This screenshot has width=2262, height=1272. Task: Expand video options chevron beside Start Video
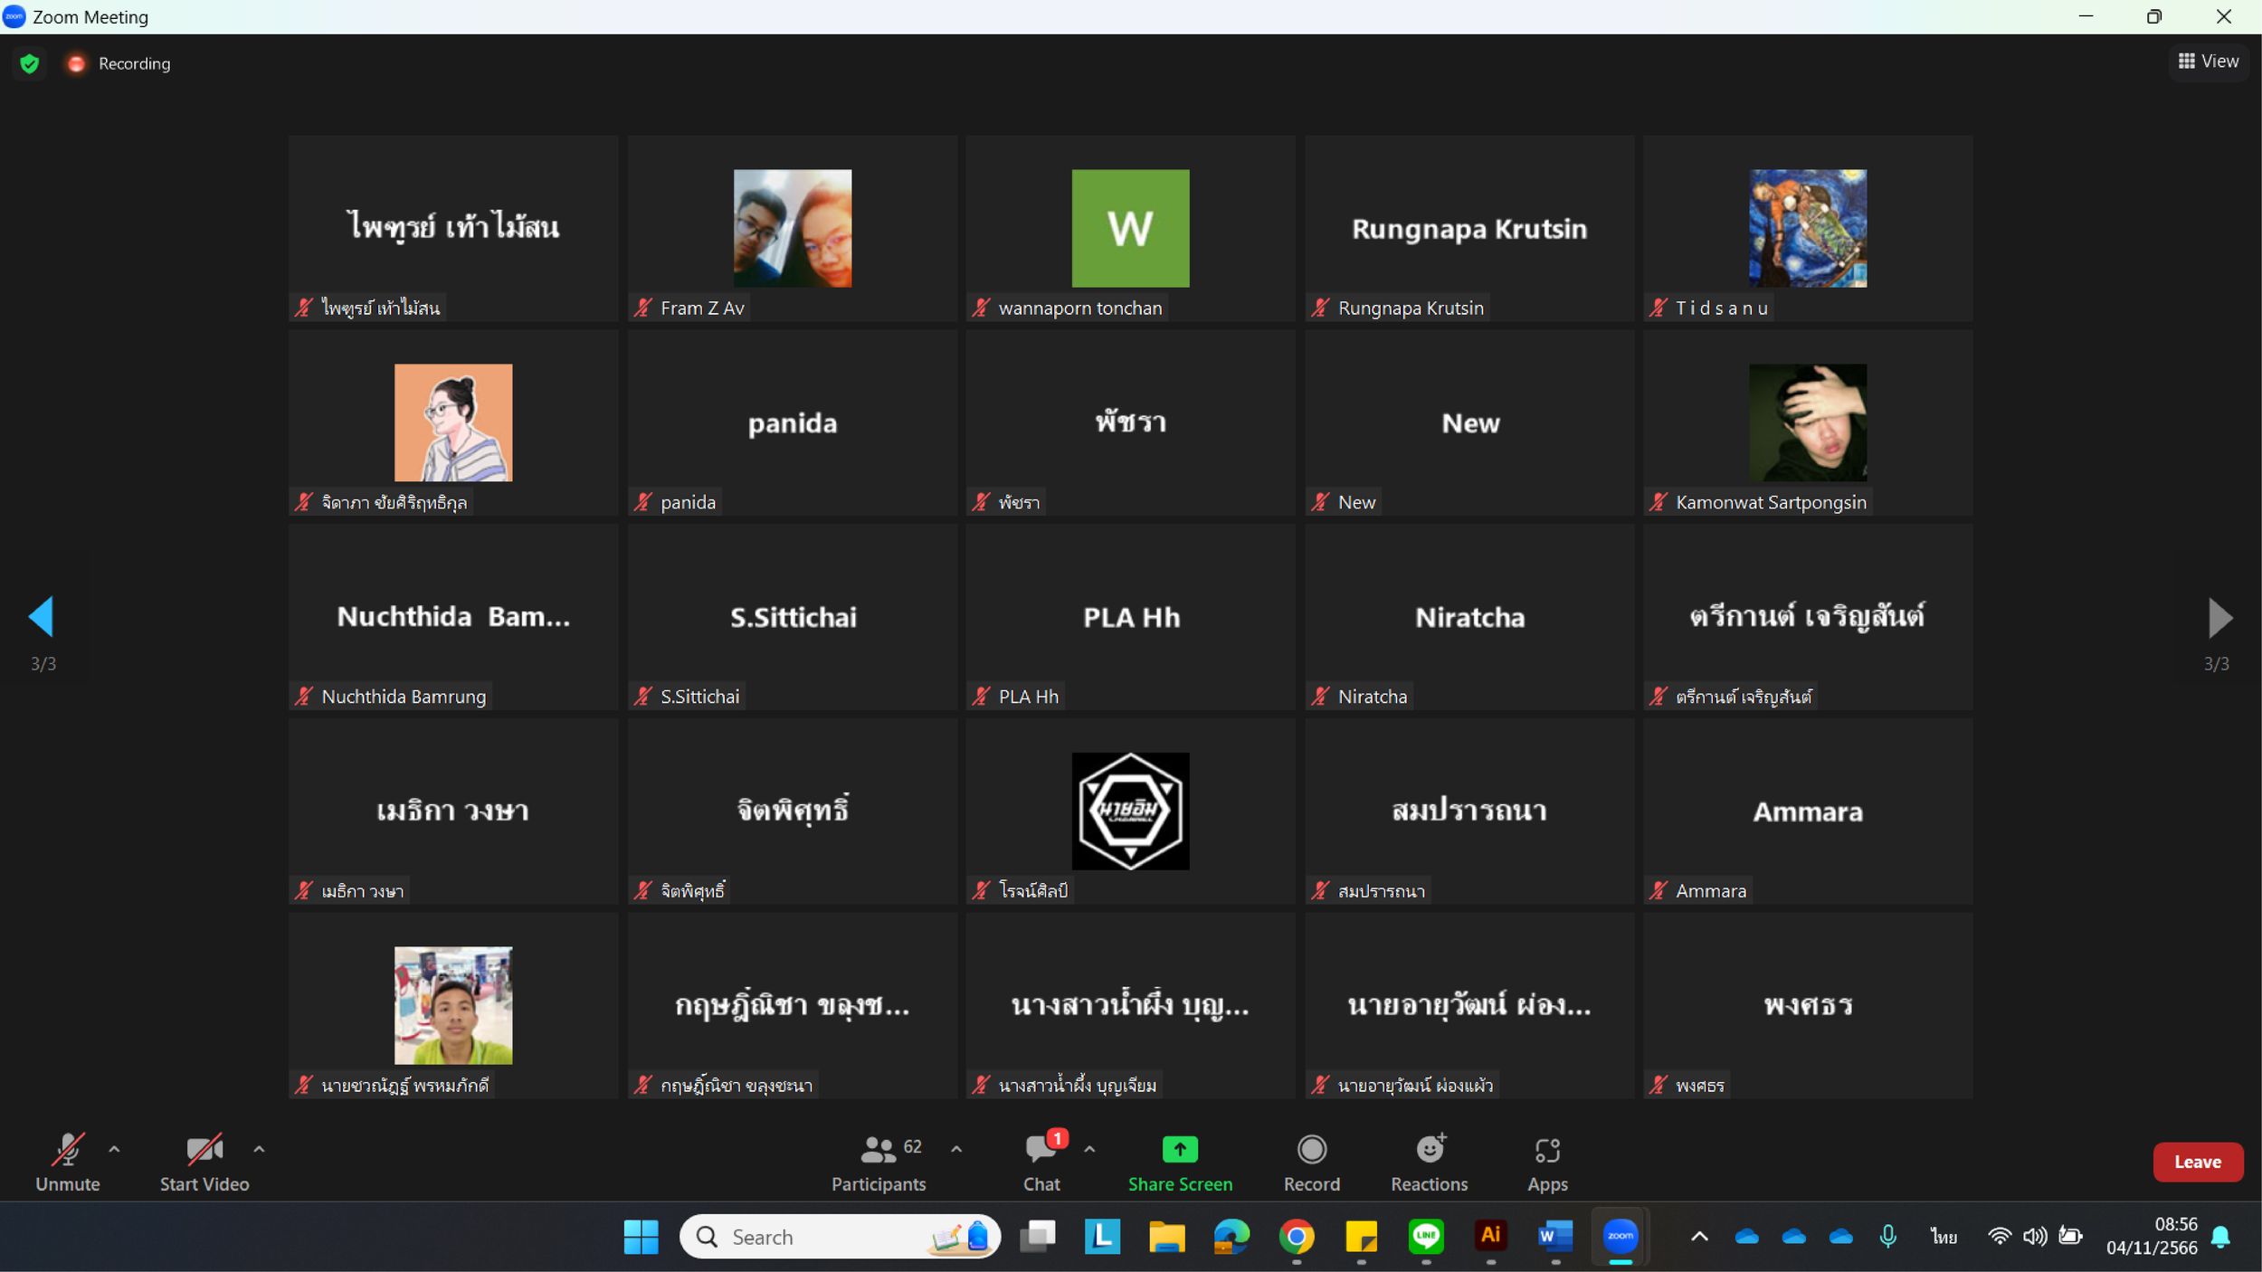(x=259, y=1149)
